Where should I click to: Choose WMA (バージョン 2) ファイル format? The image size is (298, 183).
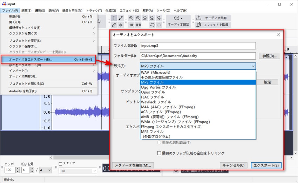198,122
